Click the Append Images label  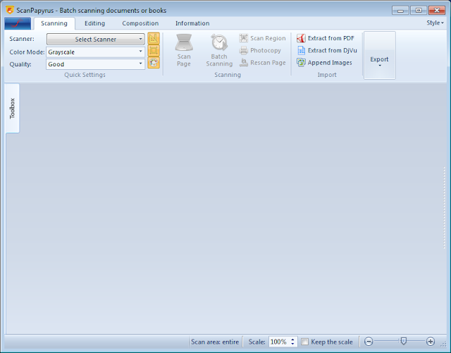click(x=330, y=63)
